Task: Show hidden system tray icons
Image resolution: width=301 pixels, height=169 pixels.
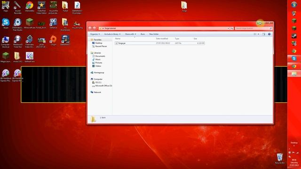Action: (289, 149)
